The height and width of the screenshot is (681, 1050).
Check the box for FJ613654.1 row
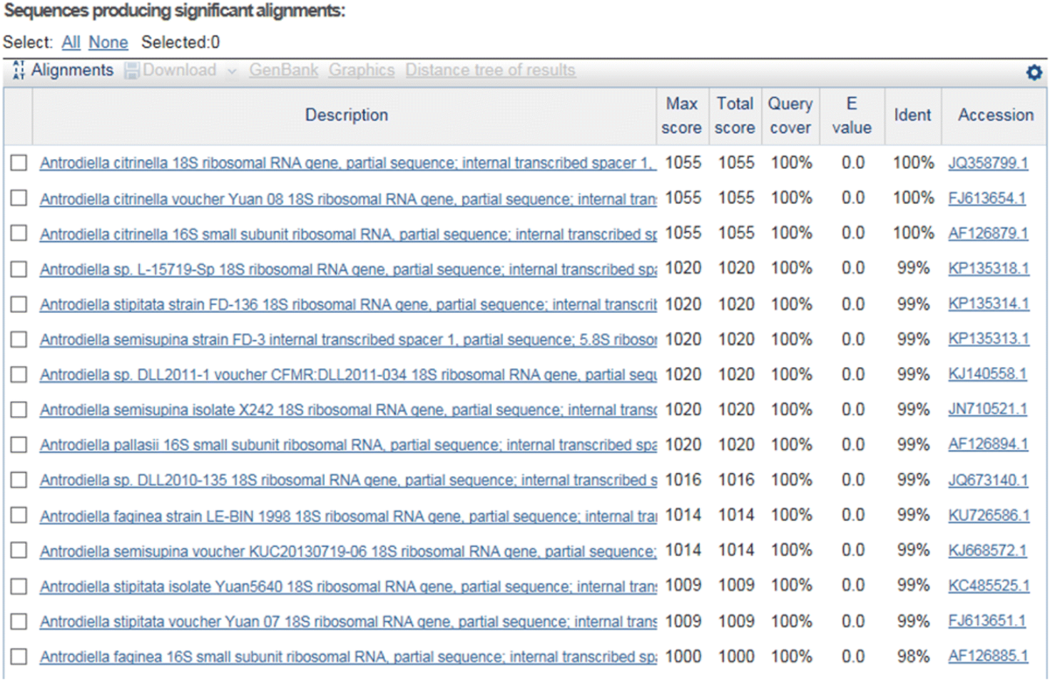[x=18, y=198]
